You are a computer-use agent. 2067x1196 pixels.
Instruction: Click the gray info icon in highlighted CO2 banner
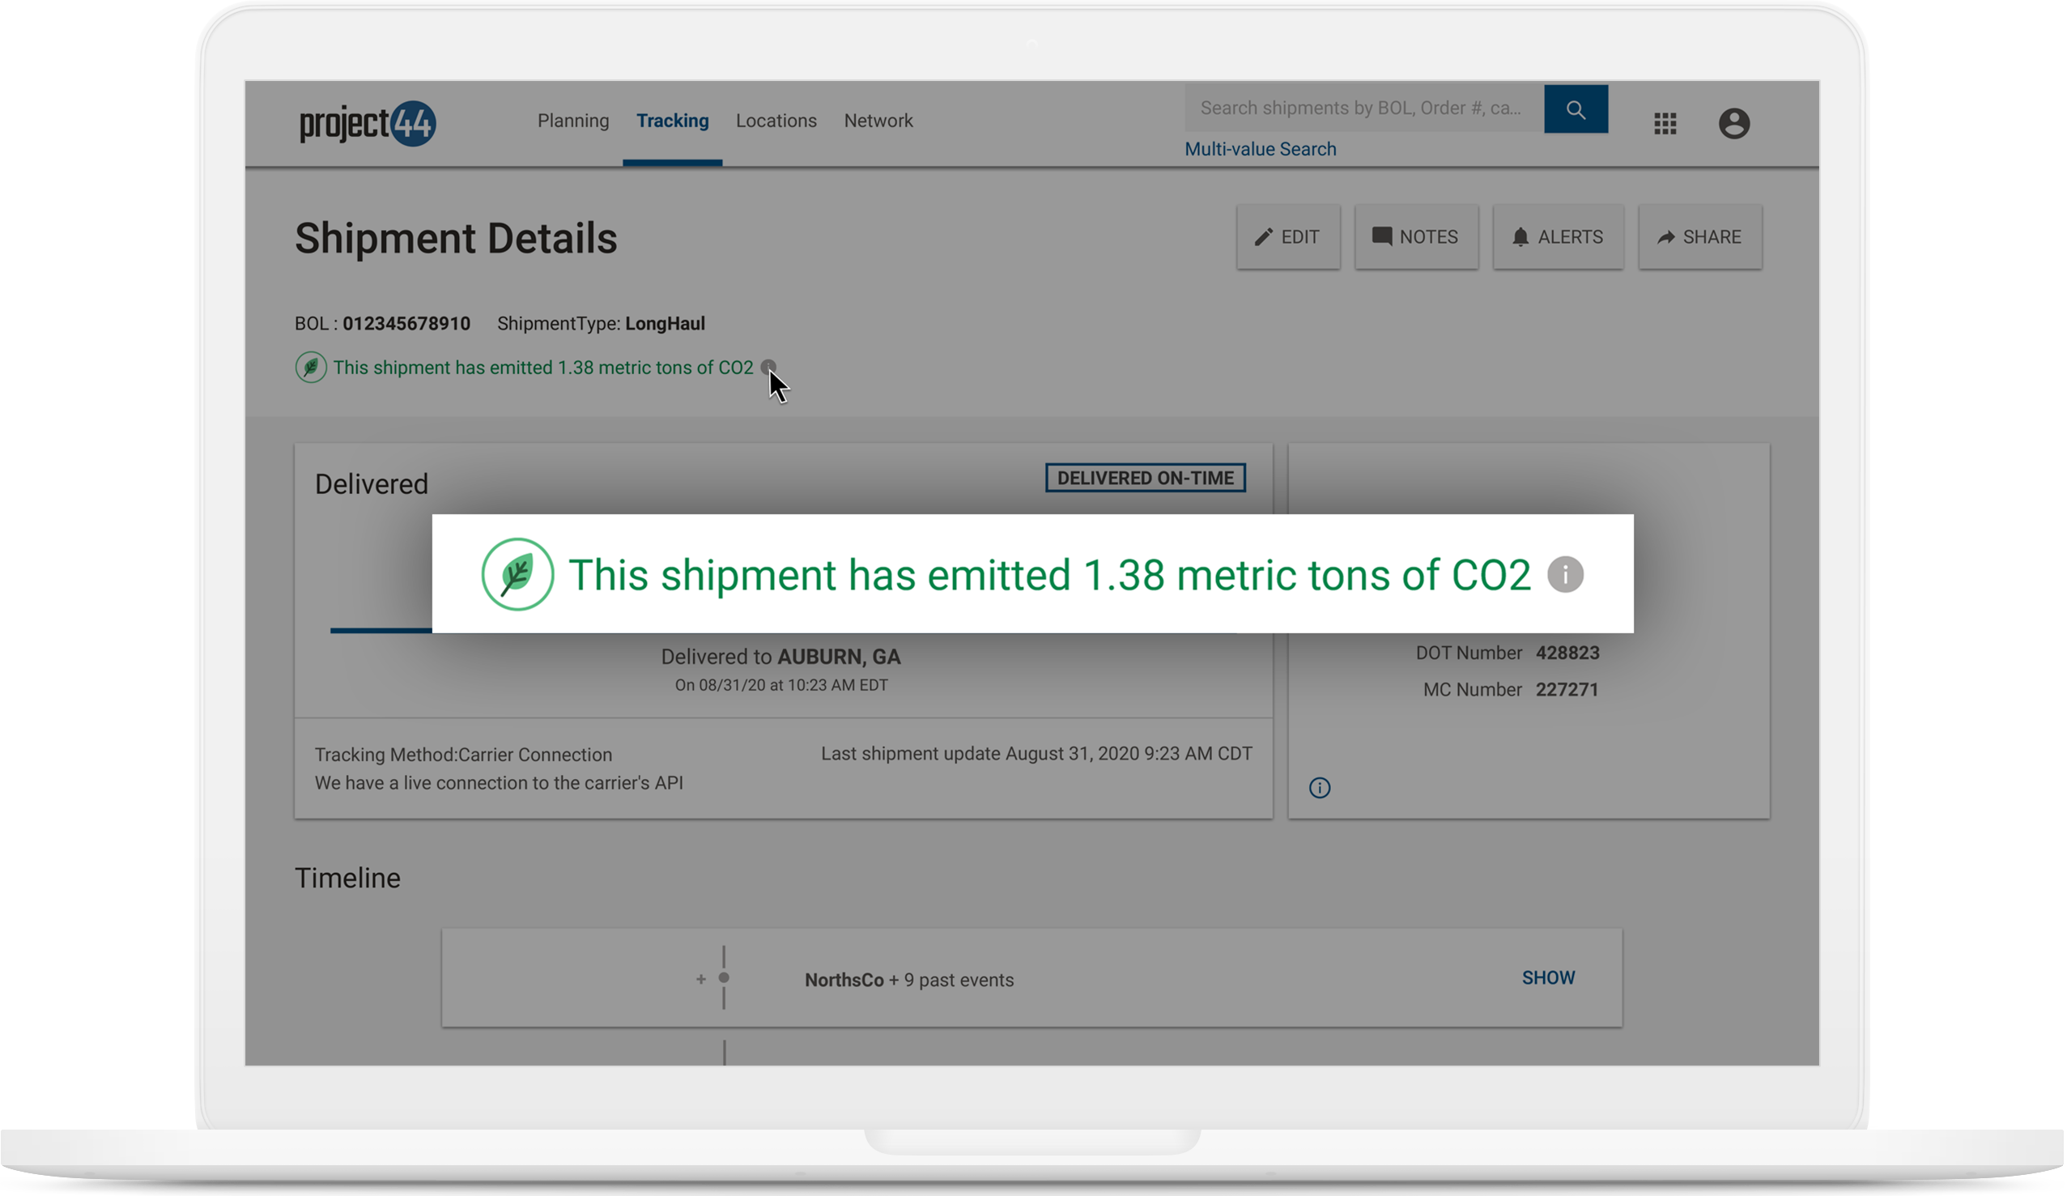coord(1564,574)
